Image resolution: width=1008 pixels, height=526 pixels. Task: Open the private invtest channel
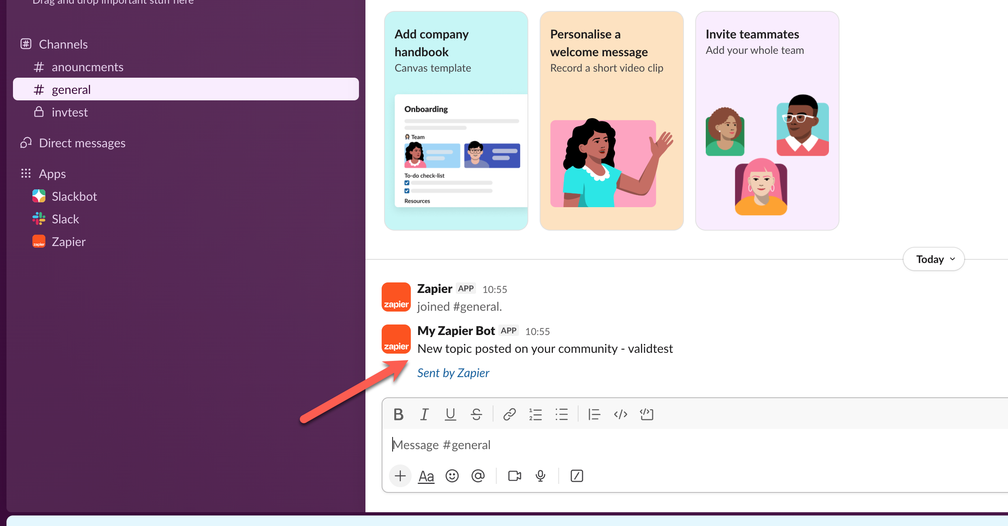point(186,112)
